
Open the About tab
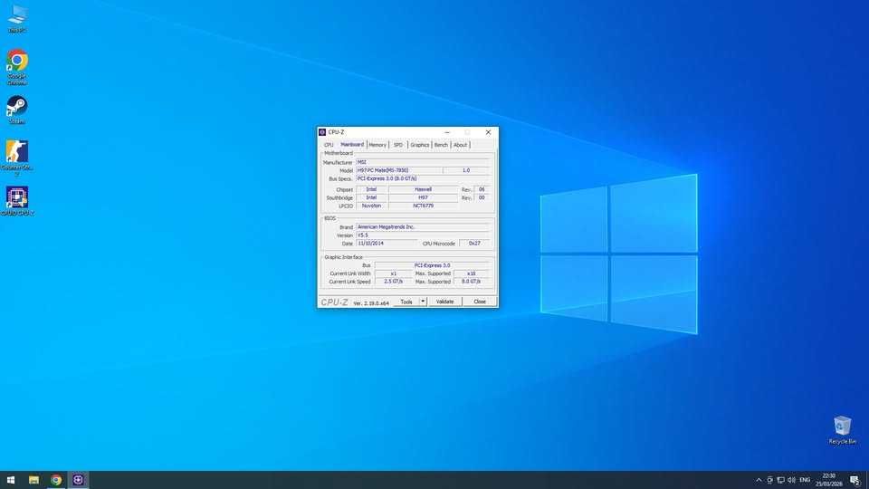(x=460, y=145)
